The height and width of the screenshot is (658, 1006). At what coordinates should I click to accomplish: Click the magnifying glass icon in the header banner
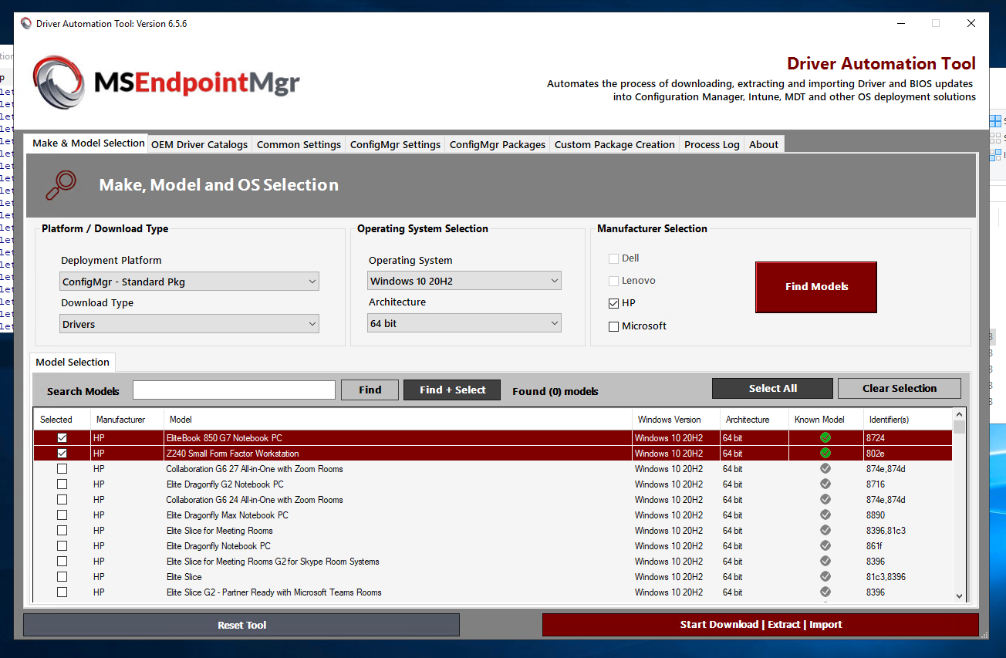click(61, 185)
